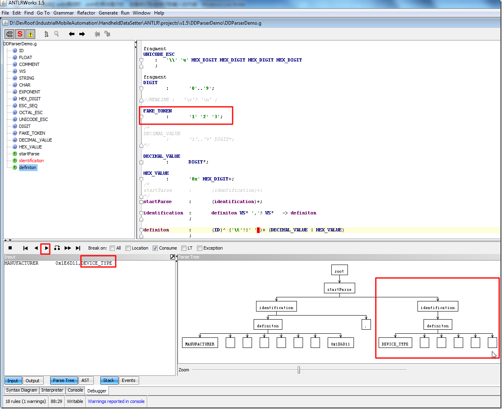
Task: Select the startParse rule in tree
Action: pos(29,154)
